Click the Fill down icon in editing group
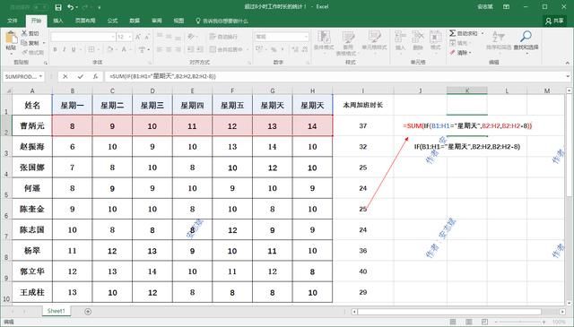The image size is (574, 327). tap(452, 43)
